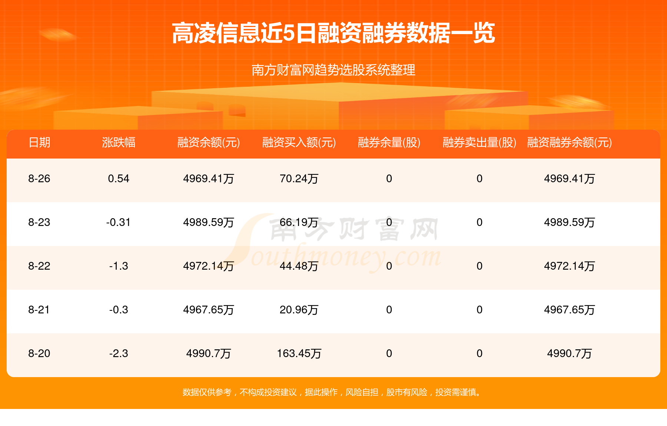
Task: Click the 44.48万 buy amount
Action: (x=299, y=266)
